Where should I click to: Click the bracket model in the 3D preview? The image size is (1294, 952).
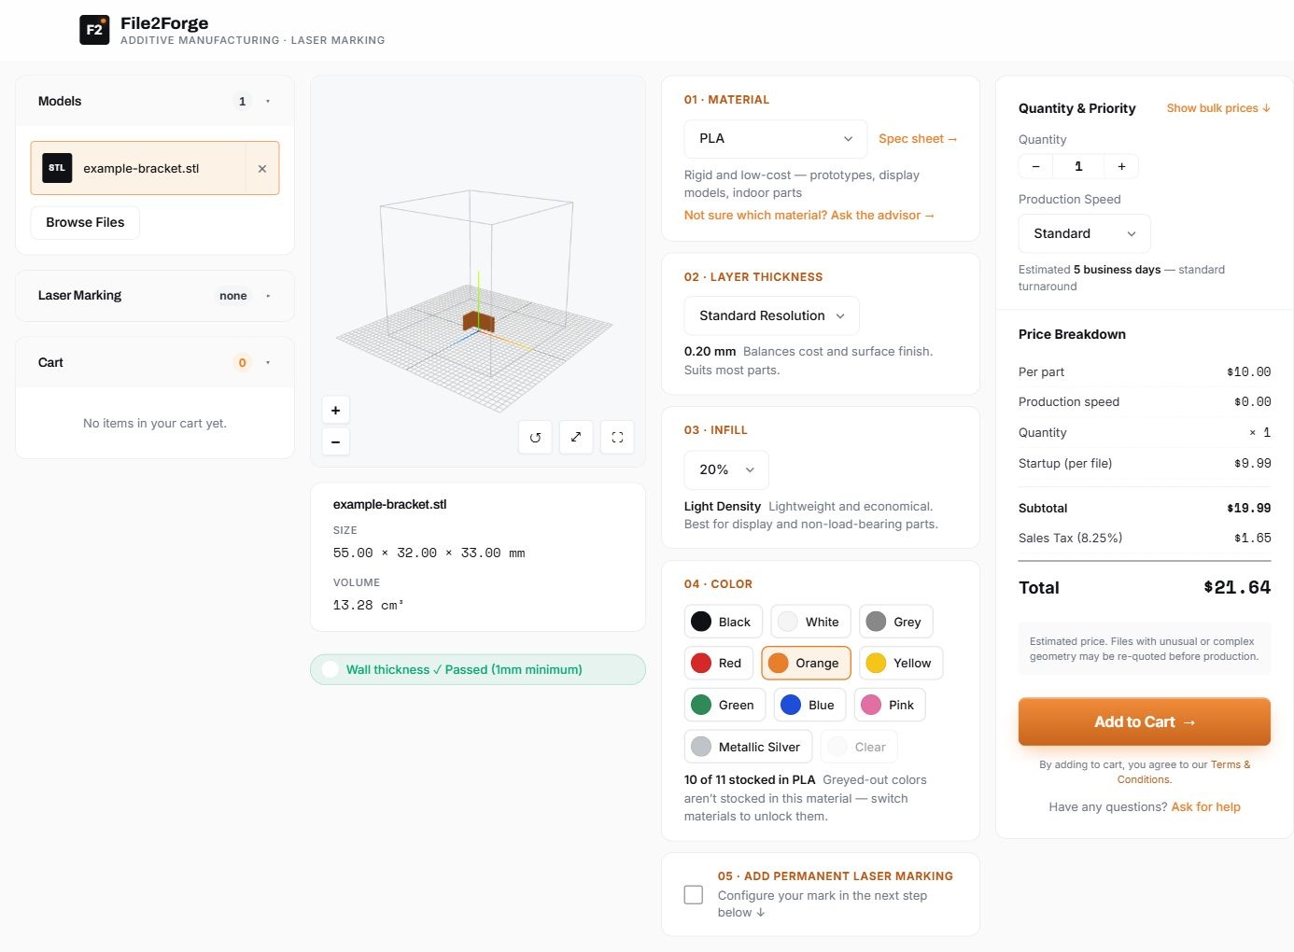479,322
